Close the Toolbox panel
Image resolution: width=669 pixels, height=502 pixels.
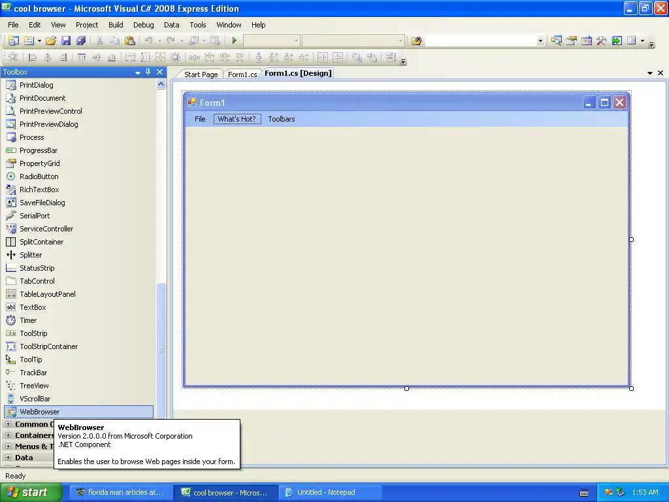[x=159, y=72]
